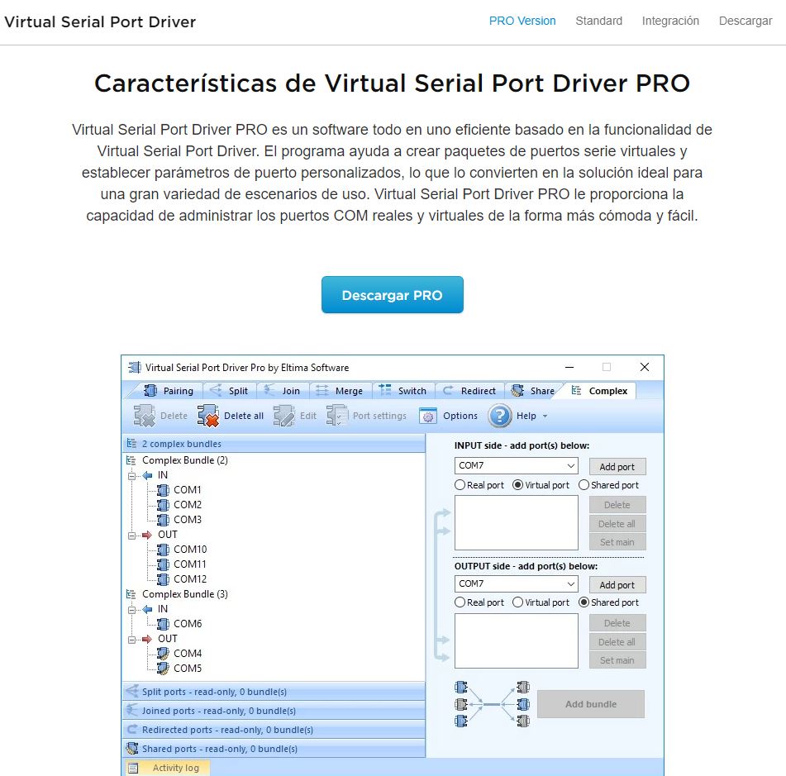Click the Port settings icon

point(337,416)
